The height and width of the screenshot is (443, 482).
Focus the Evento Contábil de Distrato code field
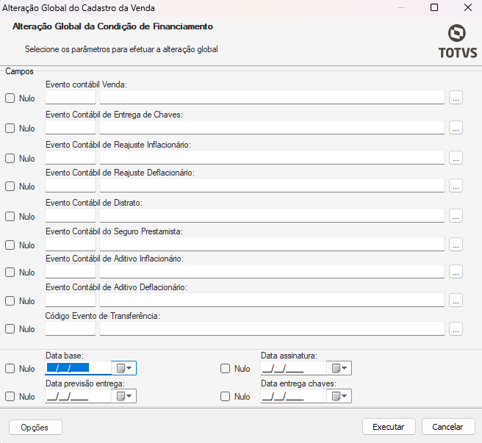pos(71,215)
